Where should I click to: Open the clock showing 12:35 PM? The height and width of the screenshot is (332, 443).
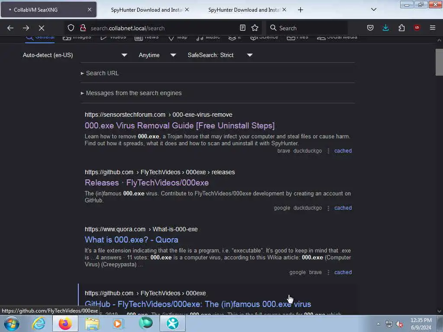[x=421, y=324]
